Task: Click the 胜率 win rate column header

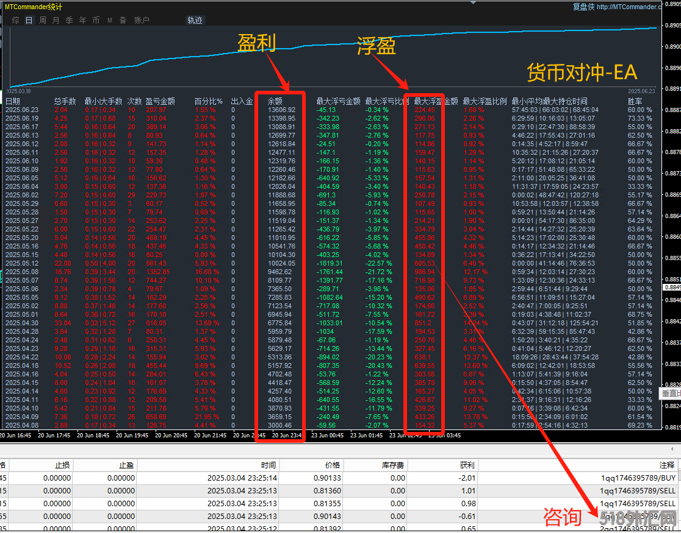Action: (x=635, y=101)
